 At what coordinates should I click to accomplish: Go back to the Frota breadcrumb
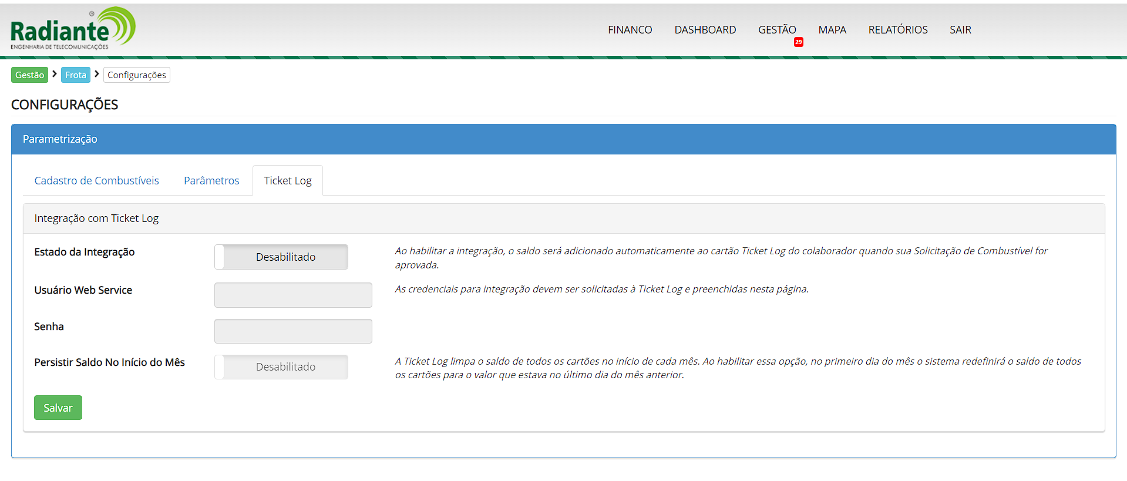[75, 75]
